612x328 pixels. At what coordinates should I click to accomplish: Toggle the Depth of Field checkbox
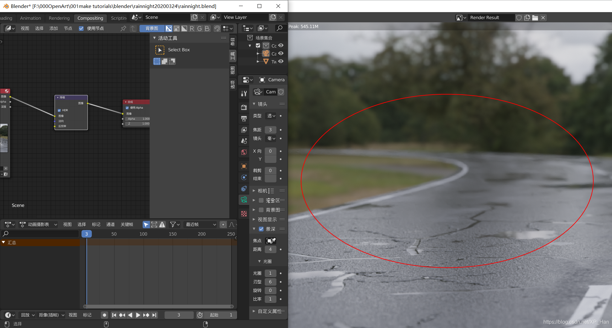[261, 229]
